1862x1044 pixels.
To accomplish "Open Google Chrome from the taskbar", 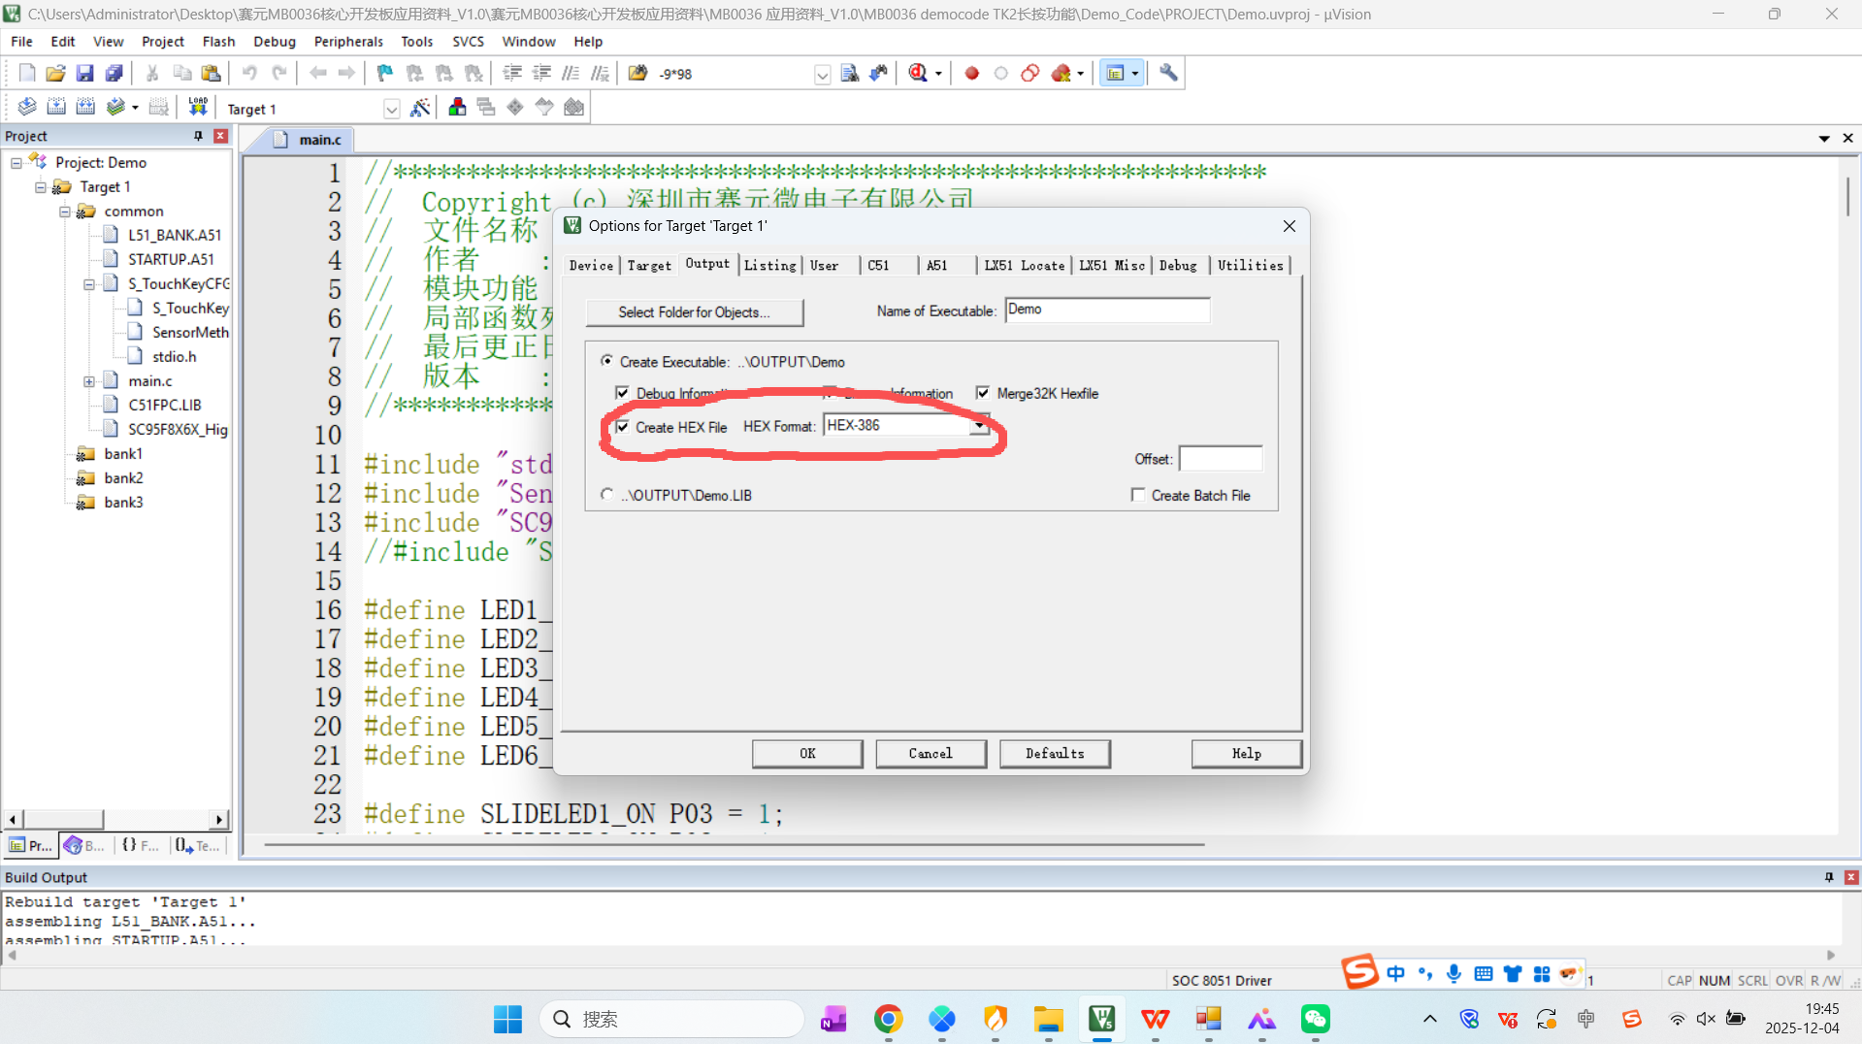I will pyautogui.click(x=888, y=1019).
